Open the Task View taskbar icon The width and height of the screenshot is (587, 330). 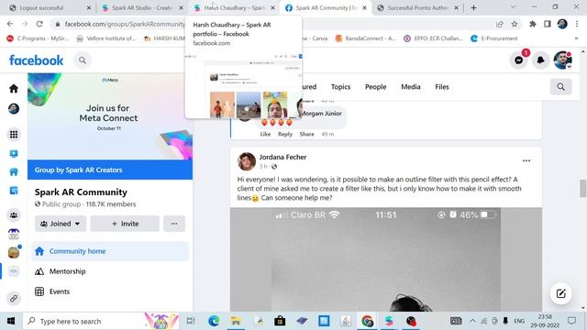[191, 321]
